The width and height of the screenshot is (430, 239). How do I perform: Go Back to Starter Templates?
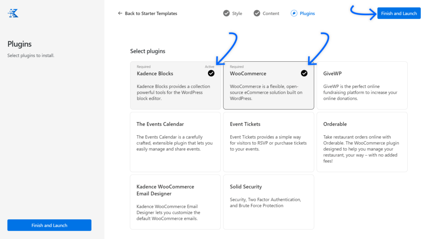click(x=147, y=13)
